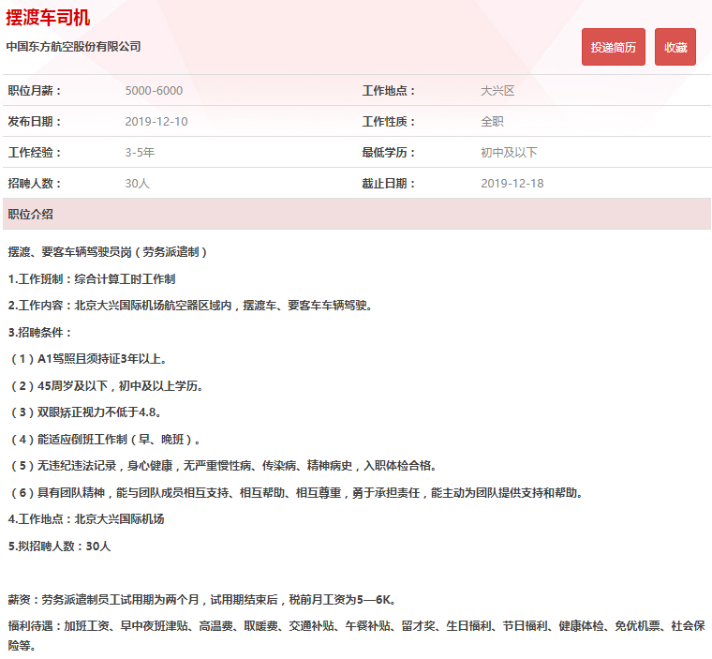Select education value 初中及以下
Image resolution: width=712 pixels, height=659 pixels.
click(x=509, y=152)
